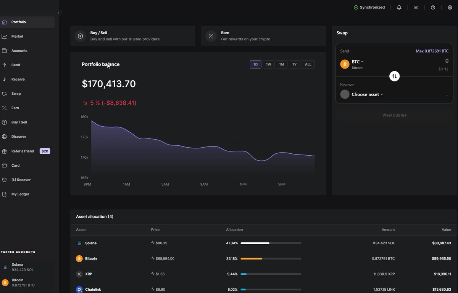This screenshot has height=293, width=458.
Task: Click Max 0.872691 BTC link
Action: click(x=432, y=51)
